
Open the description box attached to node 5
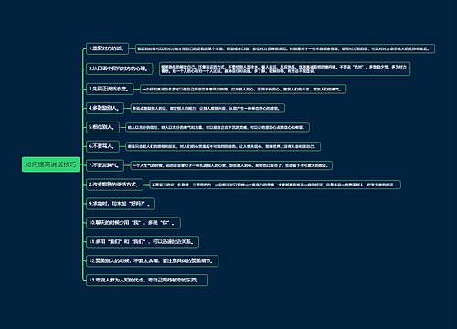coord(218,127)
